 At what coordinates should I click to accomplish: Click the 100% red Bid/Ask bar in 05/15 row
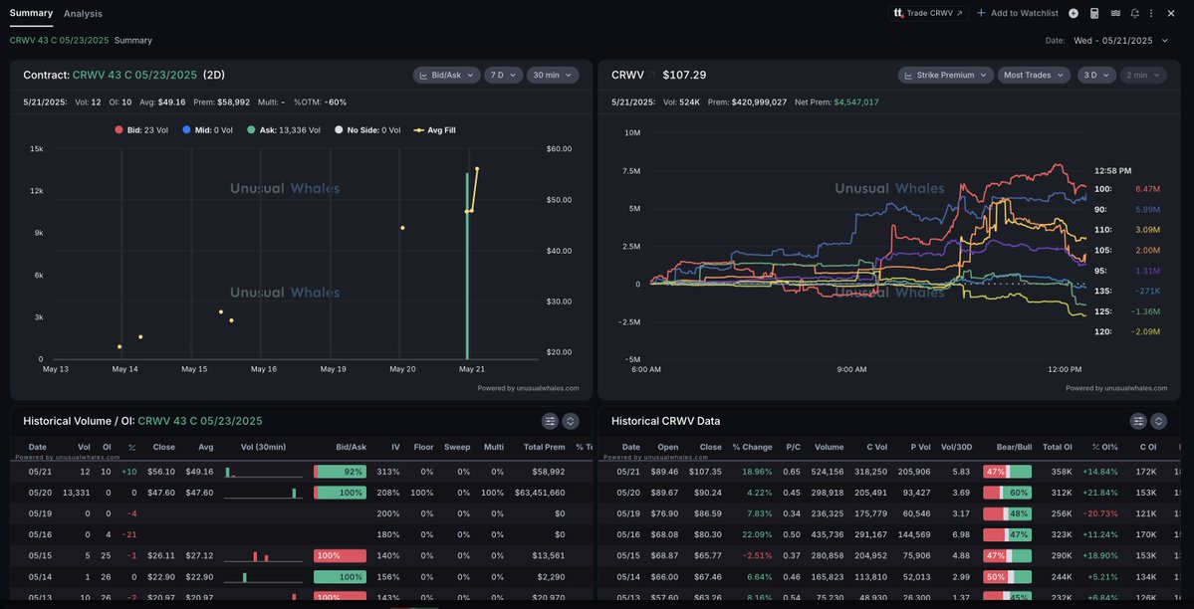pyautogui.click(x=340, y=555)
